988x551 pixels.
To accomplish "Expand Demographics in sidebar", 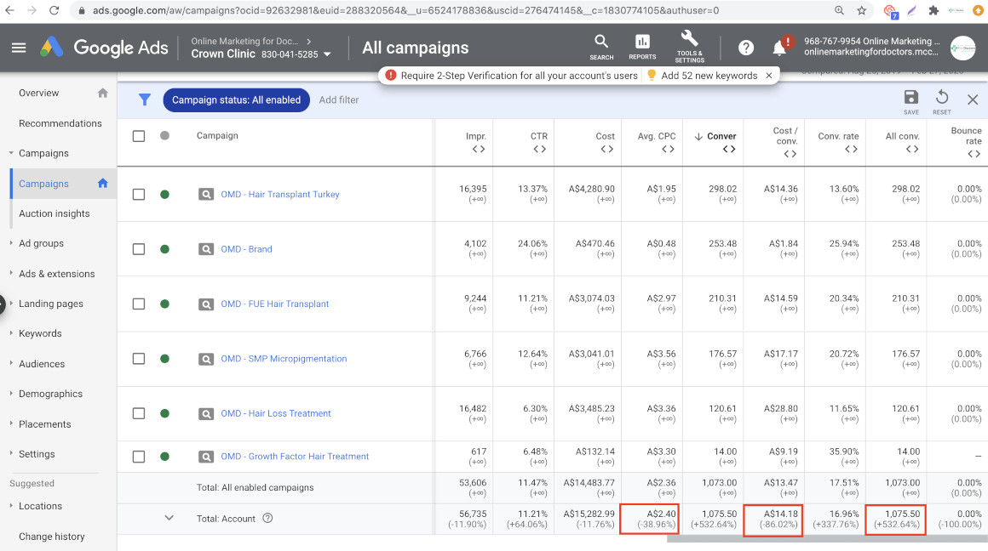I will point(11,393).
